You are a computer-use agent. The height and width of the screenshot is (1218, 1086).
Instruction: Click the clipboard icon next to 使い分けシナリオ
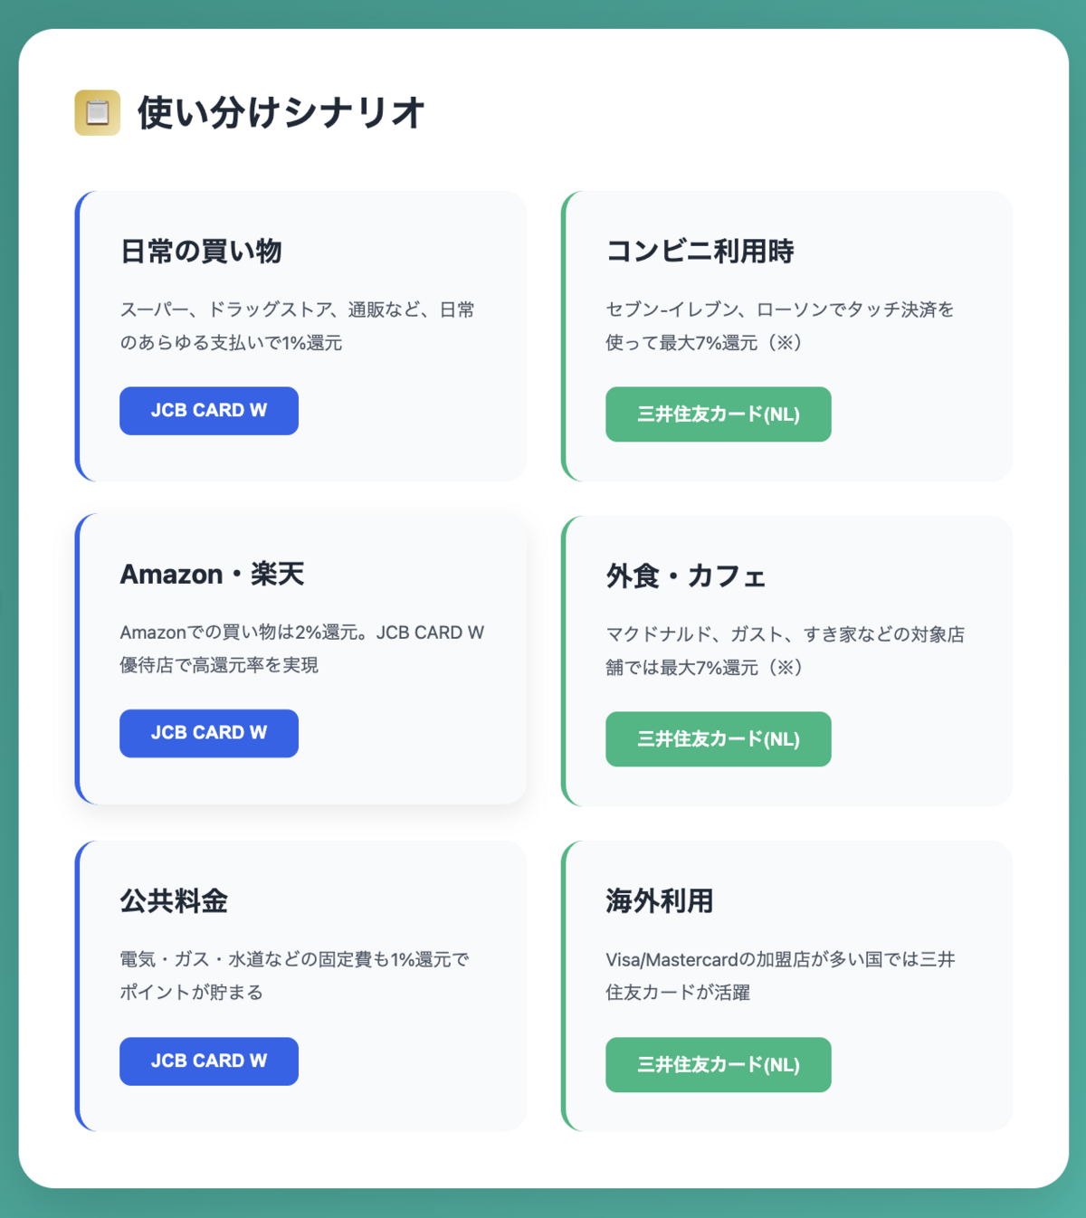tap(97, 112)
